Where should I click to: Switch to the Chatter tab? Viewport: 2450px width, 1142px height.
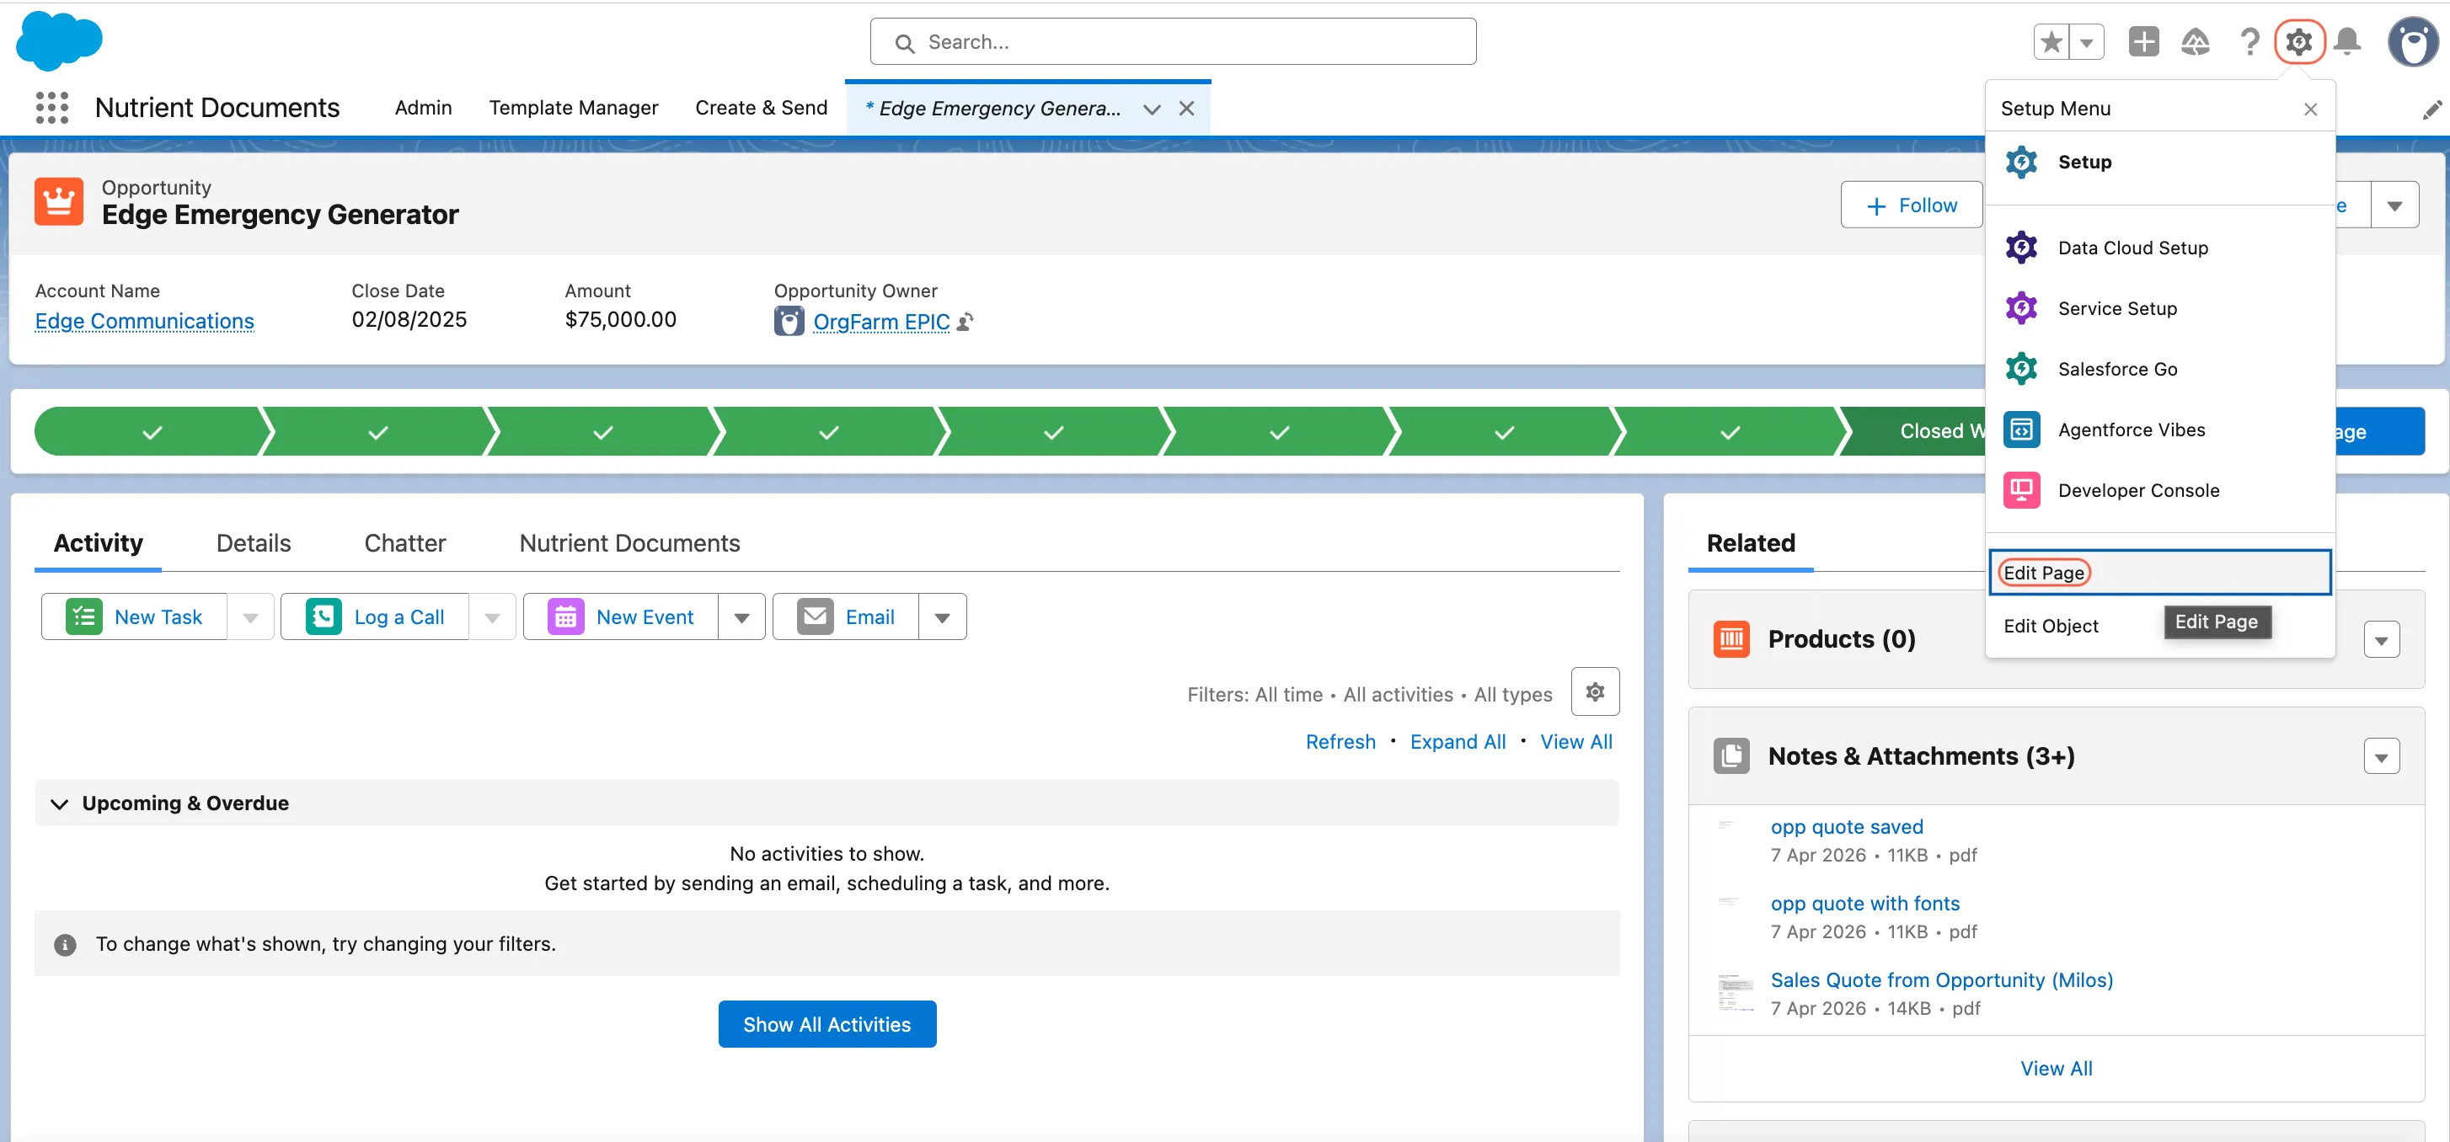[405, 543]
